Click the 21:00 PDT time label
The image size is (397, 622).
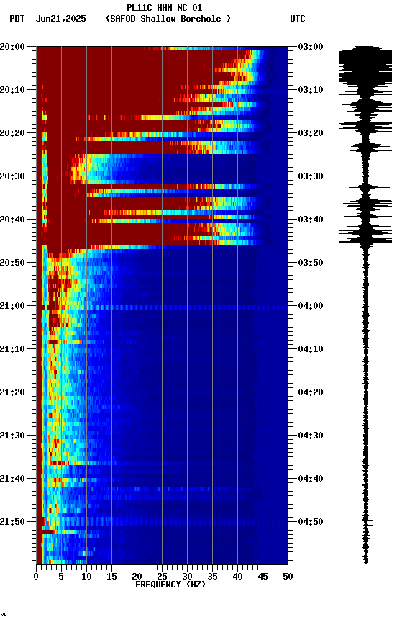12,306
